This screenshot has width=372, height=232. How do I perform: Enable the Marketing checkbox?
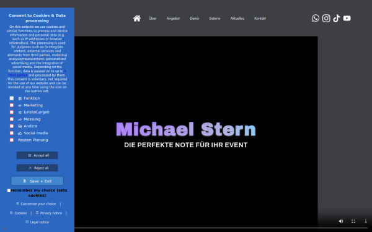click(12, 105)
